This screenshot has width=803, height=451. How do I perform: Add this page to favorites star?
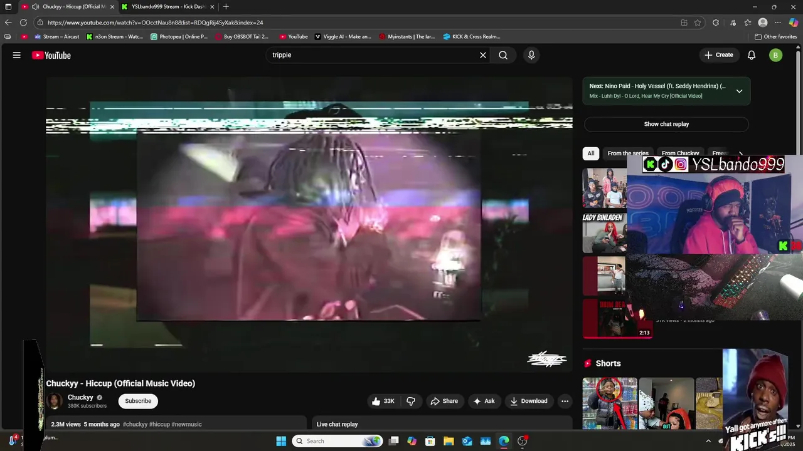[x=698, y=23]
